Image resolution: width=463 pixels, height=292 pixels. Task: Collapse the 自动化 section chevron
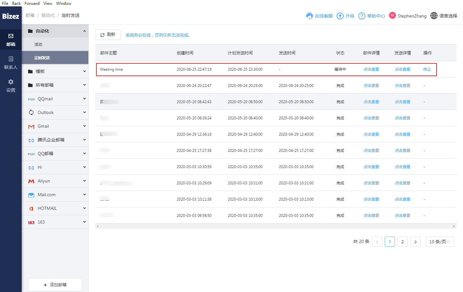85,31
